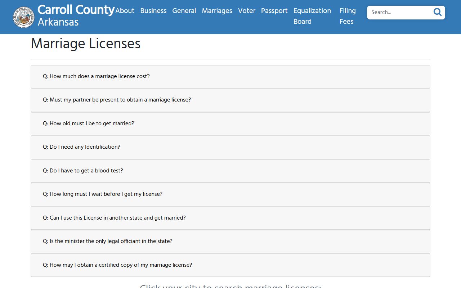Open the Voter menu
The width and height of the screenshot is (461, 288).
pyautogui.click(x=247, y=11)
